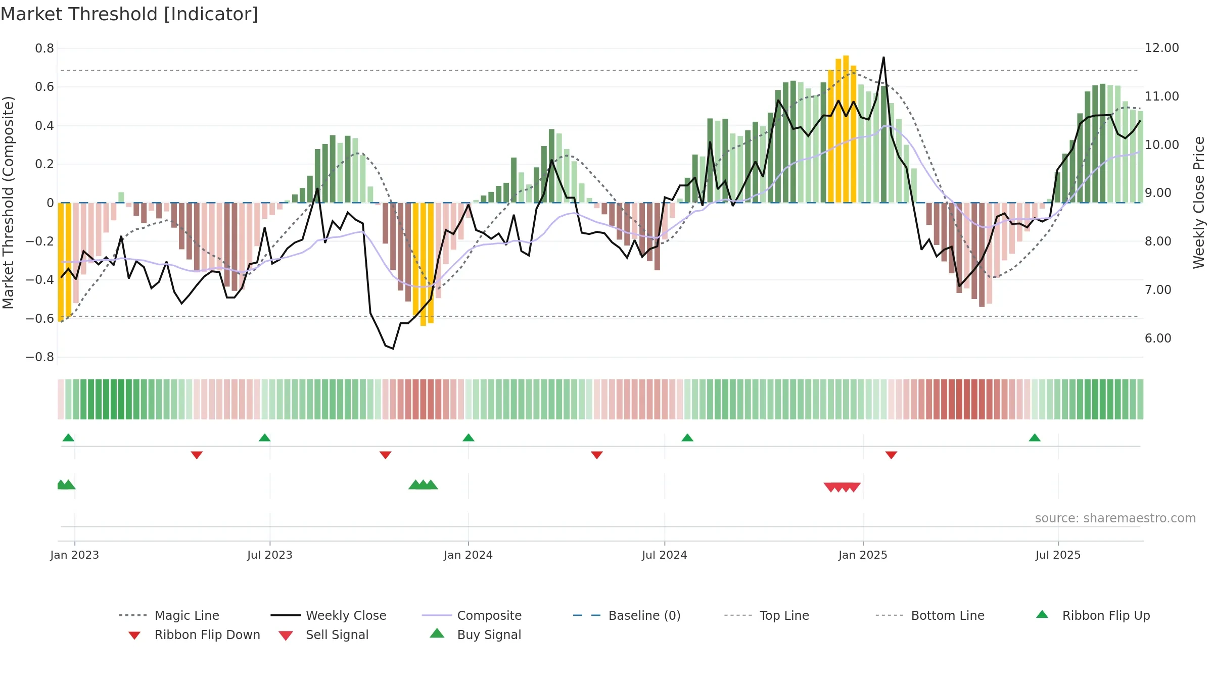Click the 9.00 price axis tick

(x=1158, y=193)
